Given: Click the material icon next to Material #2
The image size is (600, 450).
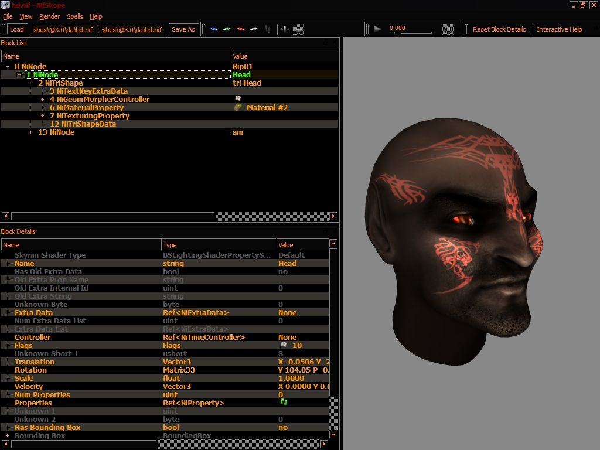Looking at the screenshot, I should point(238,108).
